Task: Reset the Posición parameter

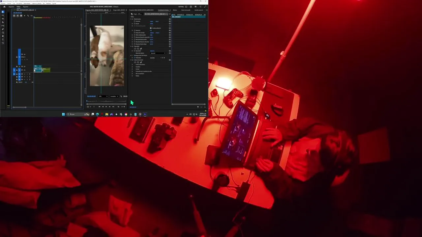Action: tap(170, 21)
